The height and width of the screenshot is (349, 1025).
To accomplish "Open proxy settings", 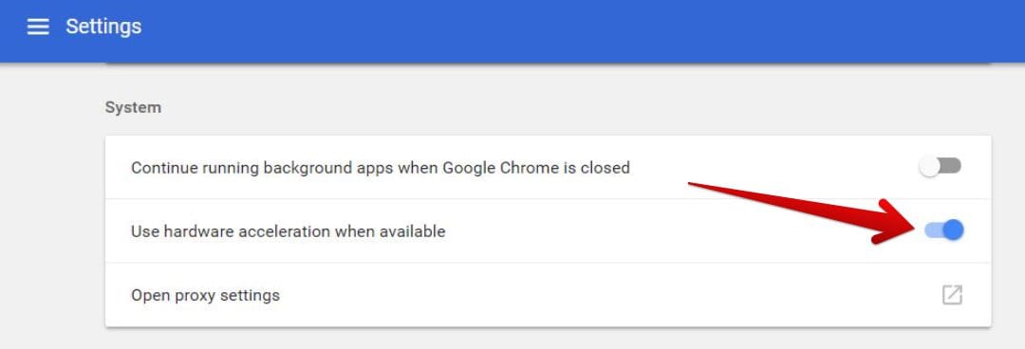I will [x=205, y=295].
